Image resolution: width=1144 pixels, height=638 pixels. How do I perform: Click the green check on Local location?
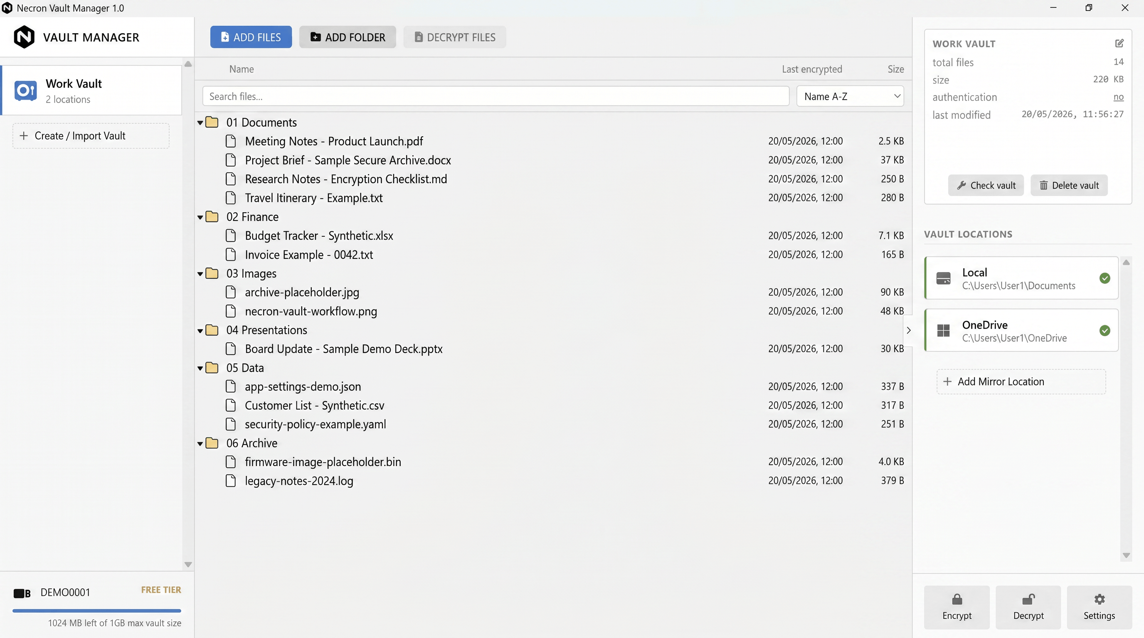pyautogui.click(x=1105, y=278)
